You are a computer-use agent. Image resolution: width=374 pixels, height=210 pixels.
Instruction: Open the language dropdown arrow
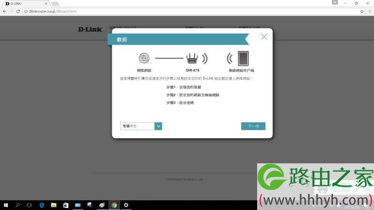pos(158,126)
